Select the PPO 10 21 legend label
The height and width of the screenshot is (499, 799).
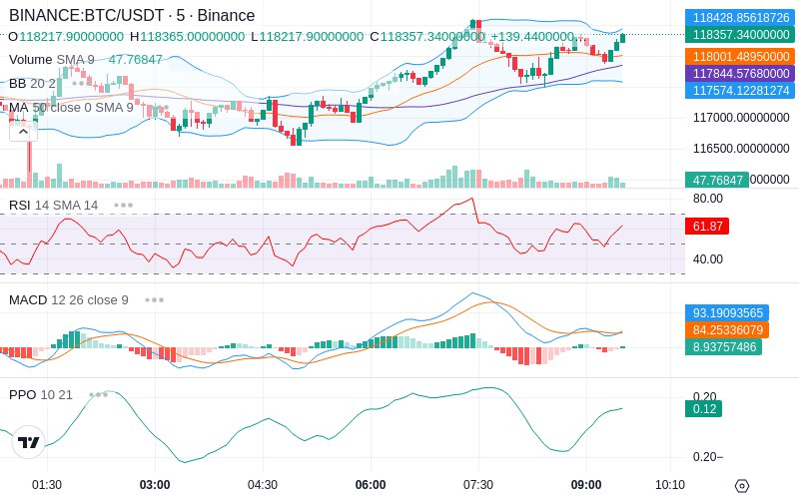tap(41, 394)
